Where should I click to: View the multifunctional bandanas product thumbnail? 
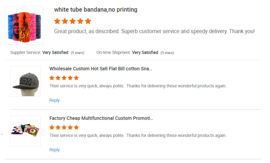(25, 131)
